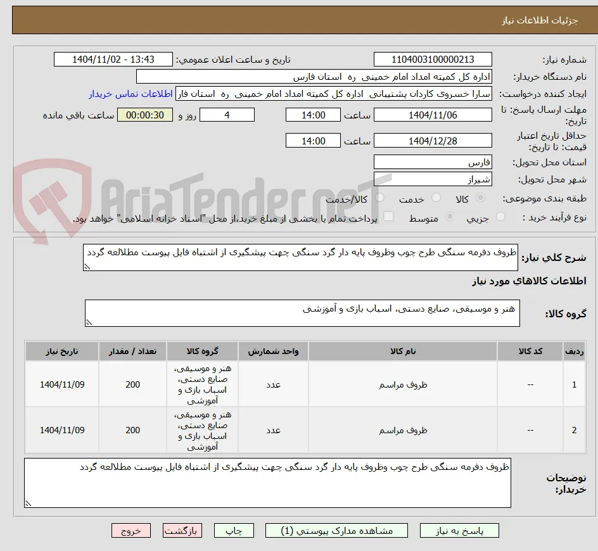The image size is (598, 551).
Task: Click the پاسخ به نیاز button
Action: point(459,530)
